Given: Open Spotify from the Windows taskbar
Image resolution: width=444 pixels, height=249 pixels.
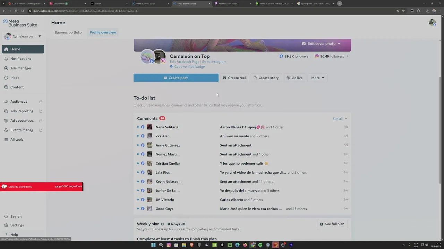Looking at the screenshot, I should (260, 245).
